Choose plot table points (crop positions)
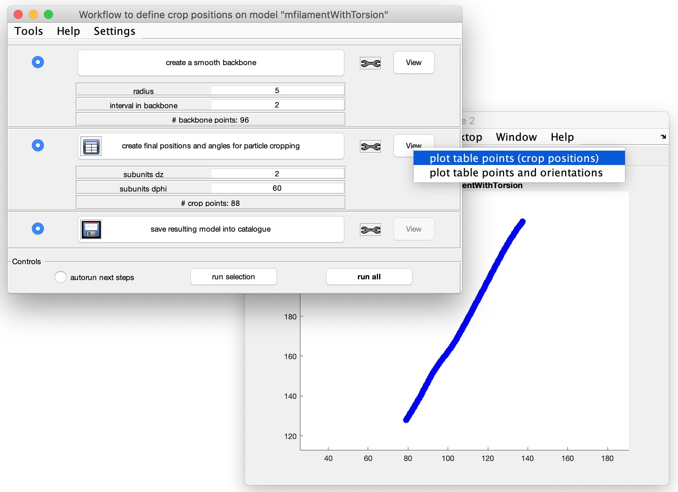678x492 pixels. 519,158
